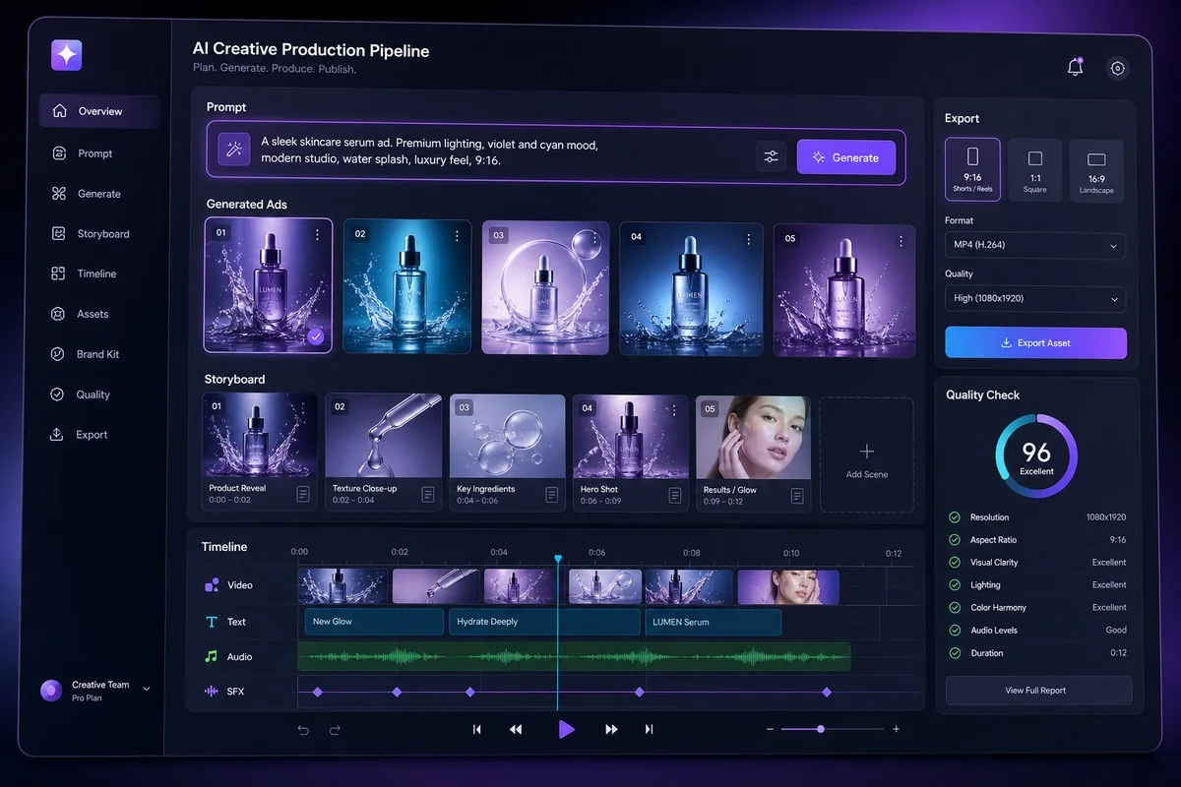The image size is (1181, 787).
Task: Click the prompt filter sliders icon
Action: click(771, 157)
